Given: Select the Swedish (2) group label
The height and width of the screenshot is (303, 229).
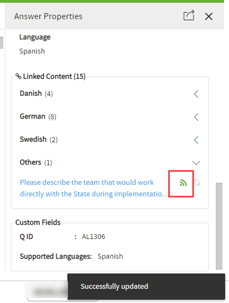Looking at the screenshot, I should 39,139.
